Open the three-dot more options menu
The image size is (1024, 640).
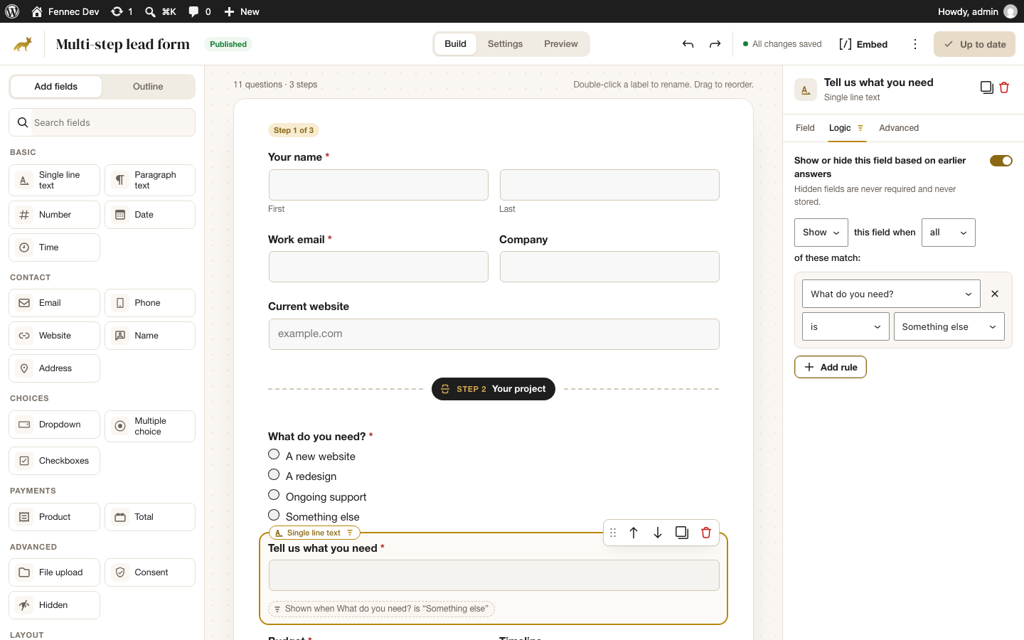[x=915, y=44]
